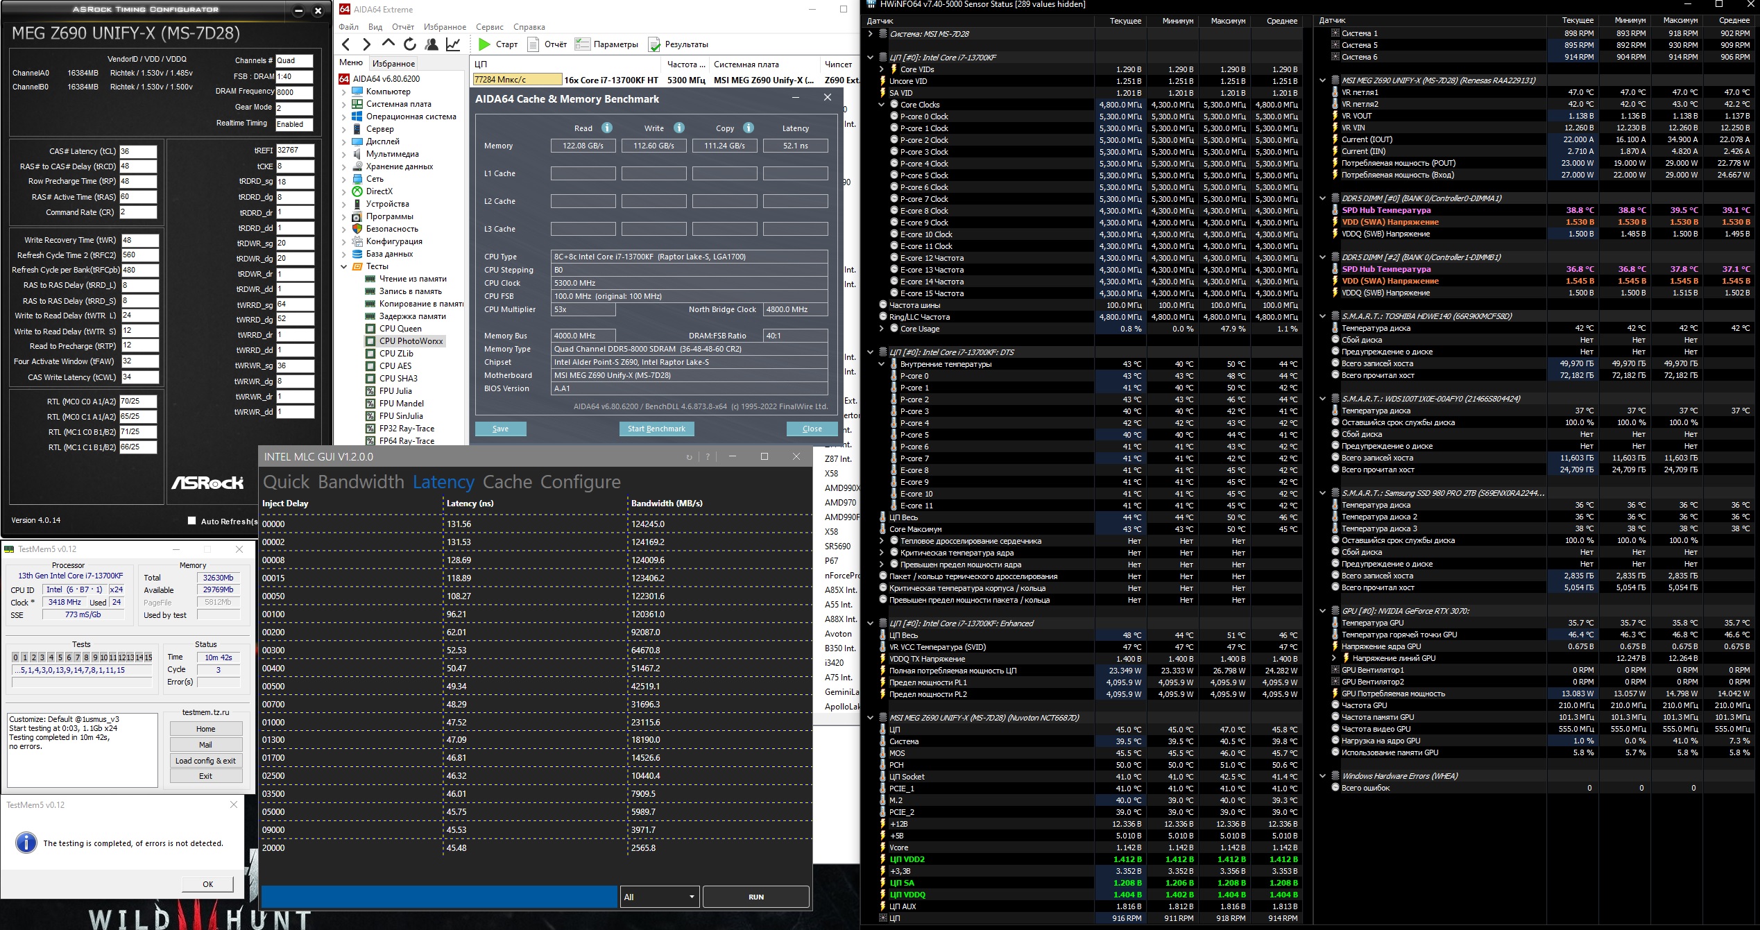The width and height of the screenshot is (1760, 930).
Task: Check the CPU ZLib test checkbox
Action: click(x=370, y=354)
